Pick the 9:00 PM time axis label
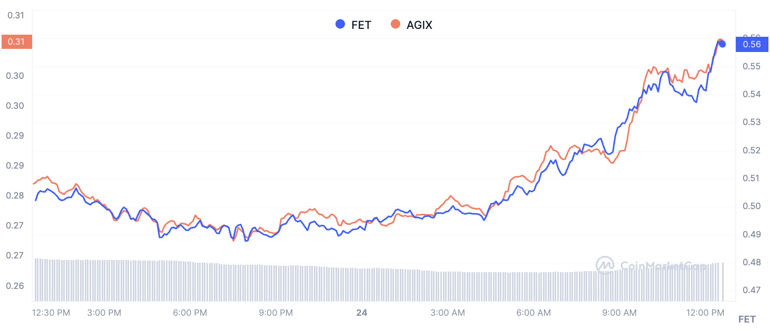Viewport: 770px width, 332px height. (275, 313)
